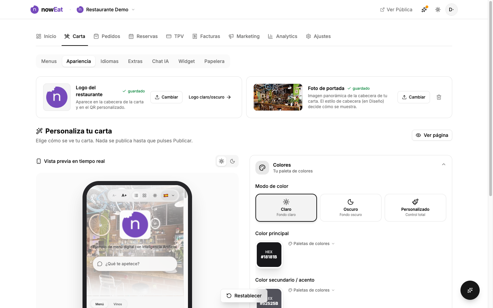Select list view in phone preview
The width and height of the screenshot is (493, 308).
[136, 195]
